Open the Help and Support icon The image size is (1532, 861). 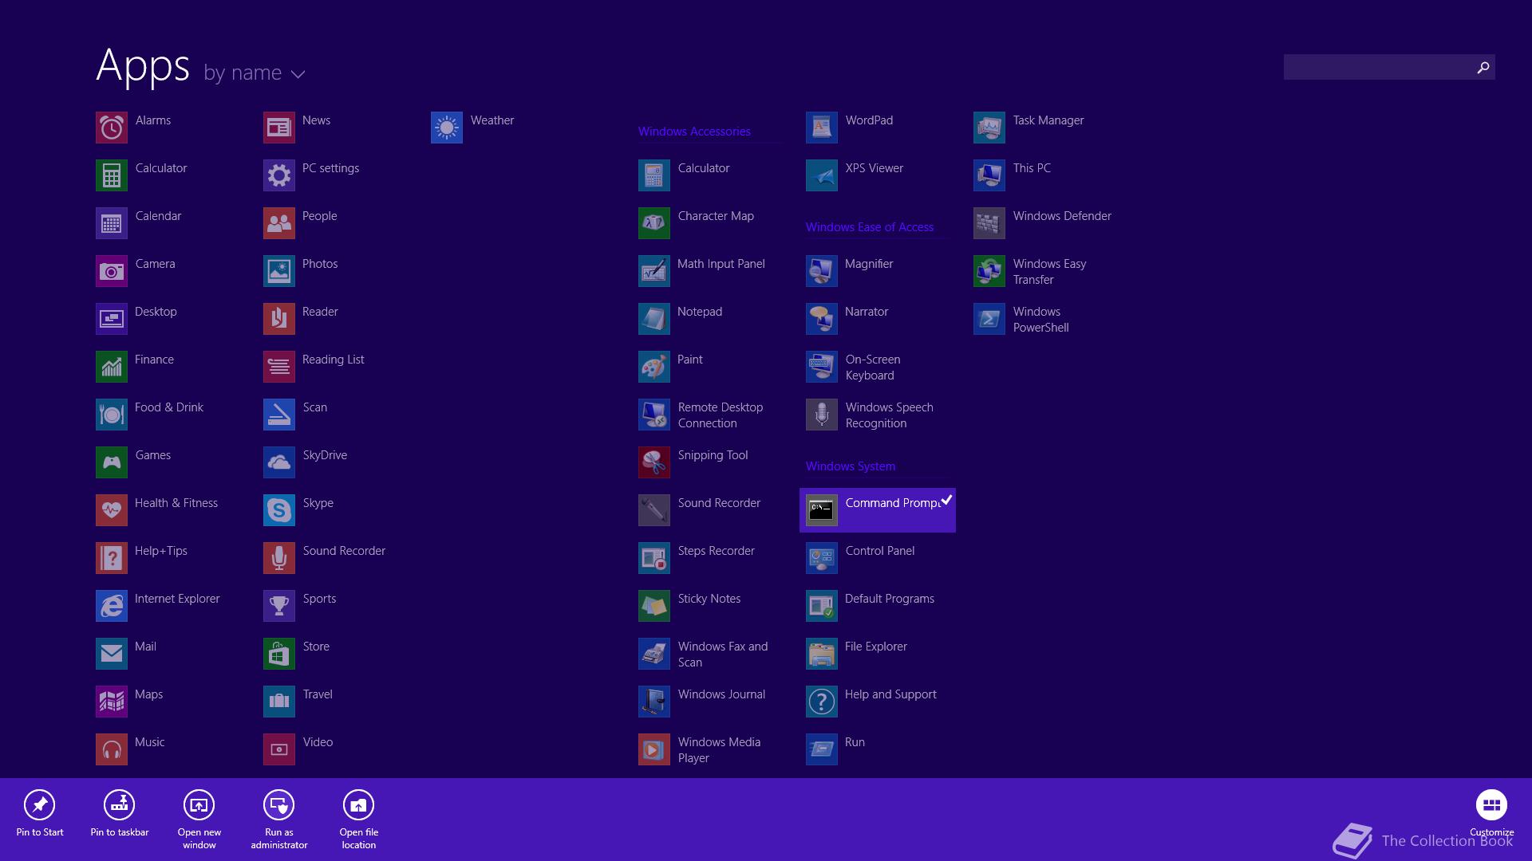tap(822, 702)
